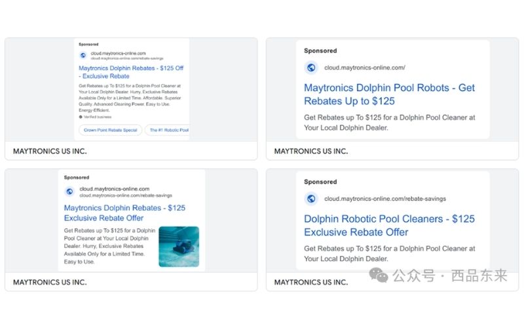Click the globe icon in the Pool Robots ad

click(311, 68)
